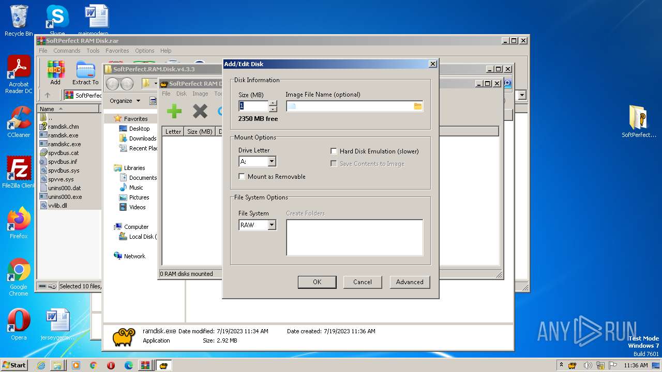Click the Advanced button
Screen dimensions: 662x372
pyautogui.click(x=410, y=282)
